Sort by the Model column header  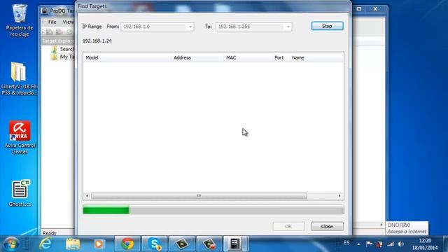click(x=127, y=57)
